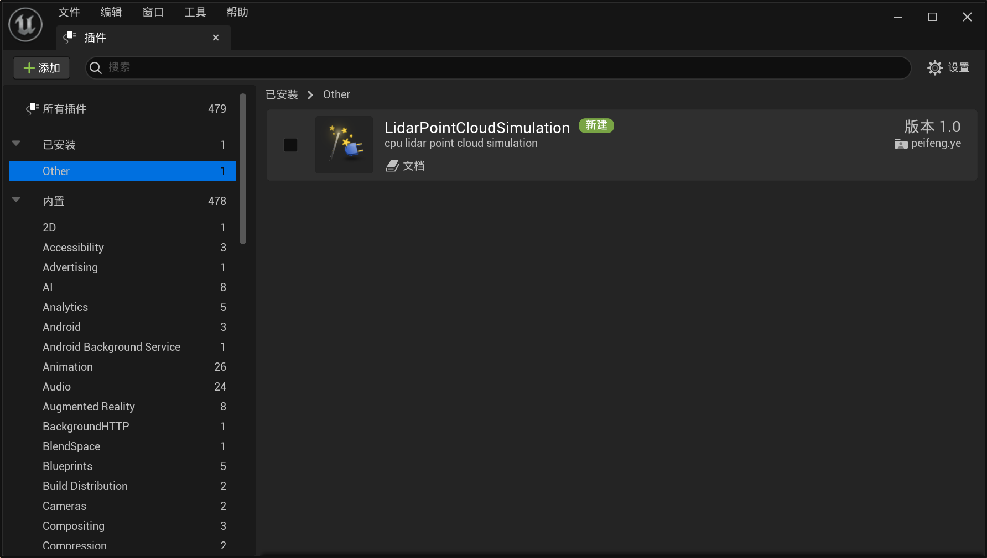Click the 添加 button

[x=41, y=68]
